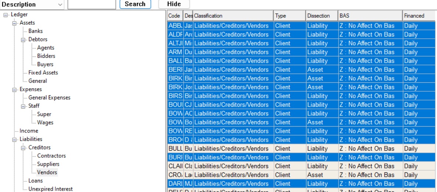Viewport: 437px width, 192px height.
Task: Select Banks in the ledger tree
Action: point(35,31)
